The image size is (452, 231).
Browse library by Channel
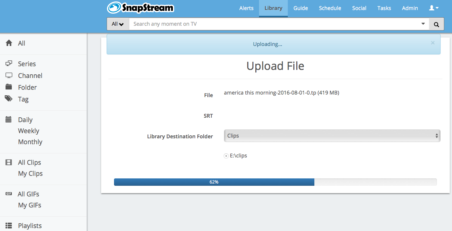point(30,76)
